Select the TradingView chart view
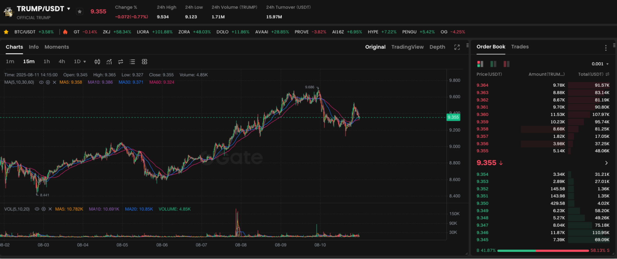 tap(407, 47)
